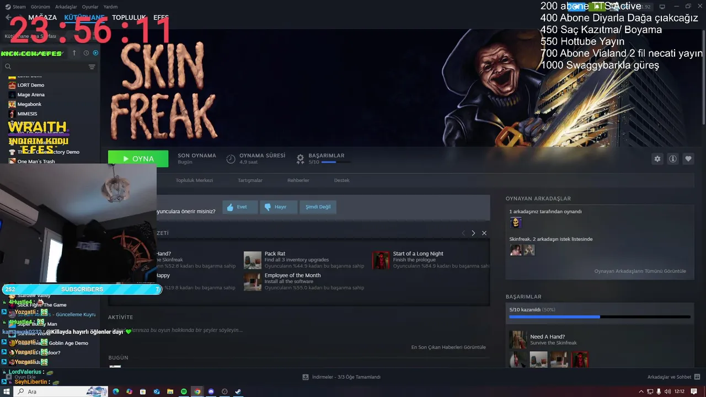The height and width of the screenshot is (397, 706).
Task: Open the Tartışmalar link
Action: [250, 180]
